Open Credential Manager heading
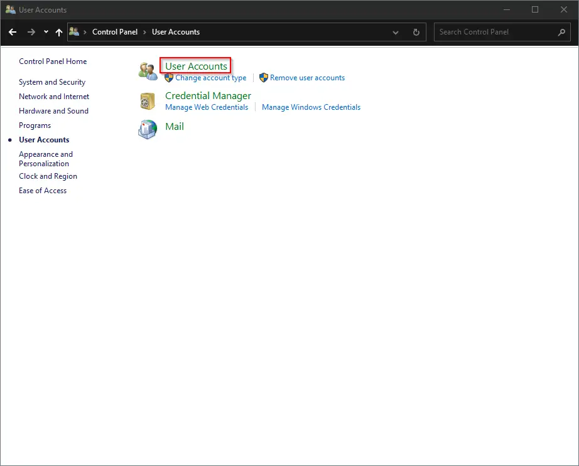579x466 pixels. tap(208, 96)
